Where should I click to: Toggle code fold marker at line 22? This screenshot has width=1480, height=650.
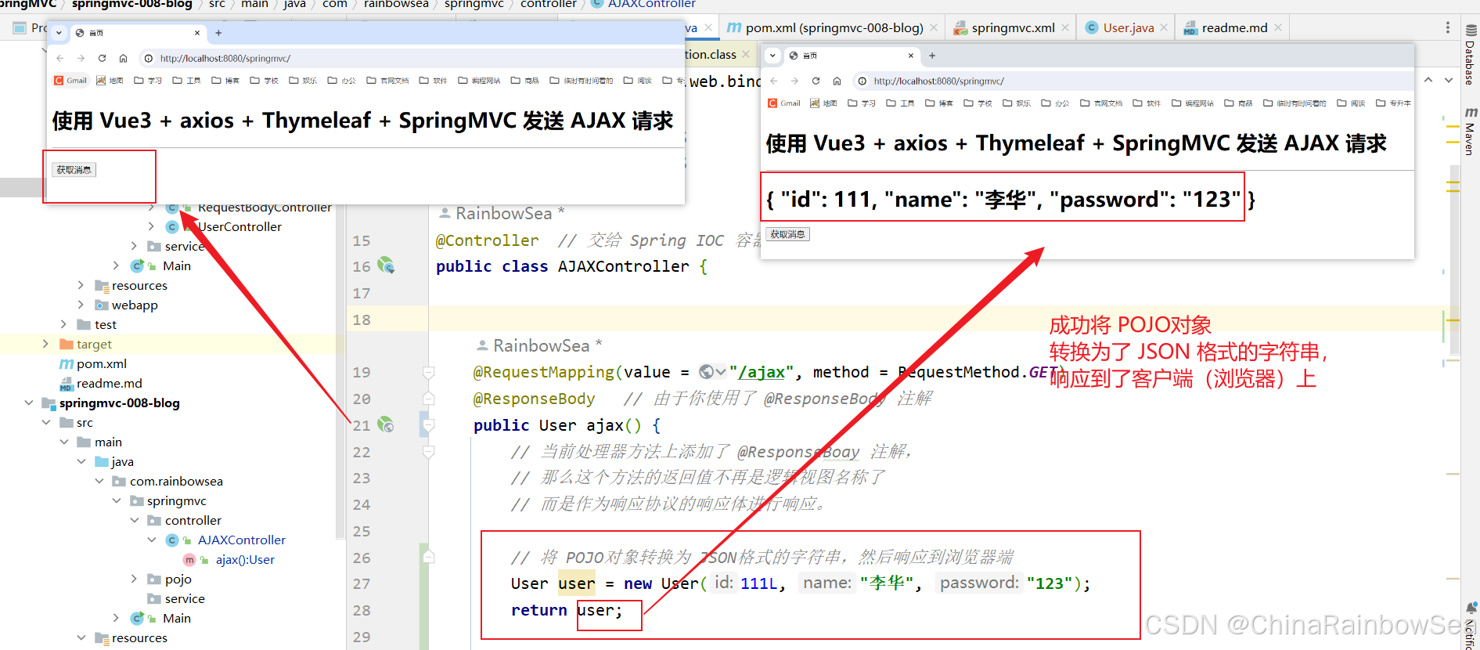[x=428, y=452]
